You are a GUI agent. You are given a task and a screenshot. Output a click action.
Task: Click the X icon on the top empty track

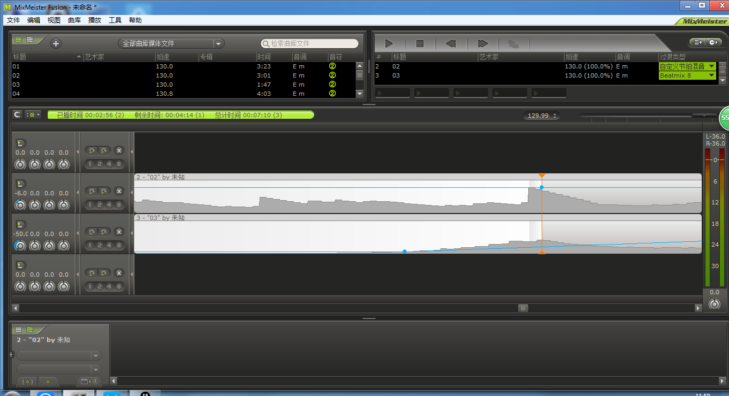tap(119, 151)
